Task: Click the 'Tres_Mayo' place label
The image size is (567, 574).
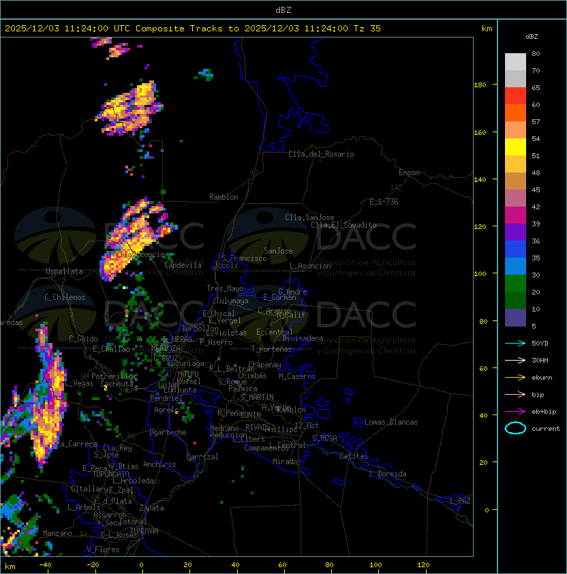Action: tap(225, 288)
